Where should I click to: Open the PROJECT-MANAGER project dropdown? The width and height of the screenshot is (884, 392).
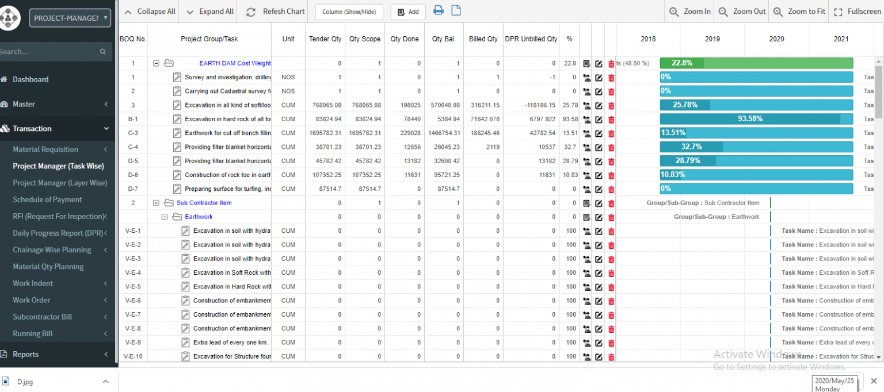point(70,17)
